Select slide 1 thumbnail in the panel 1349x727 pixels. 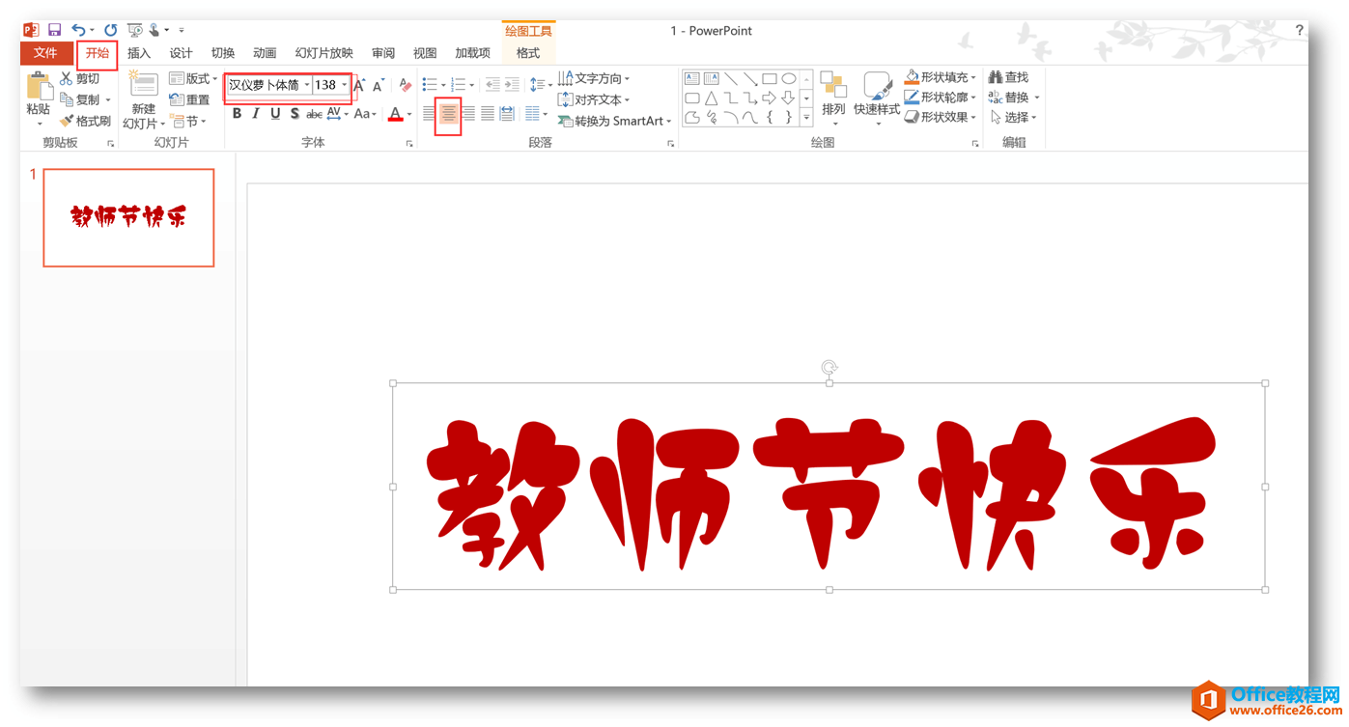click(127, 216)
